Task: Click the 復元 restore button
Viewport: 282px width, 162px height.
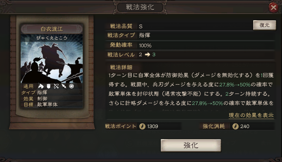Action: click(x=264, y=25)
